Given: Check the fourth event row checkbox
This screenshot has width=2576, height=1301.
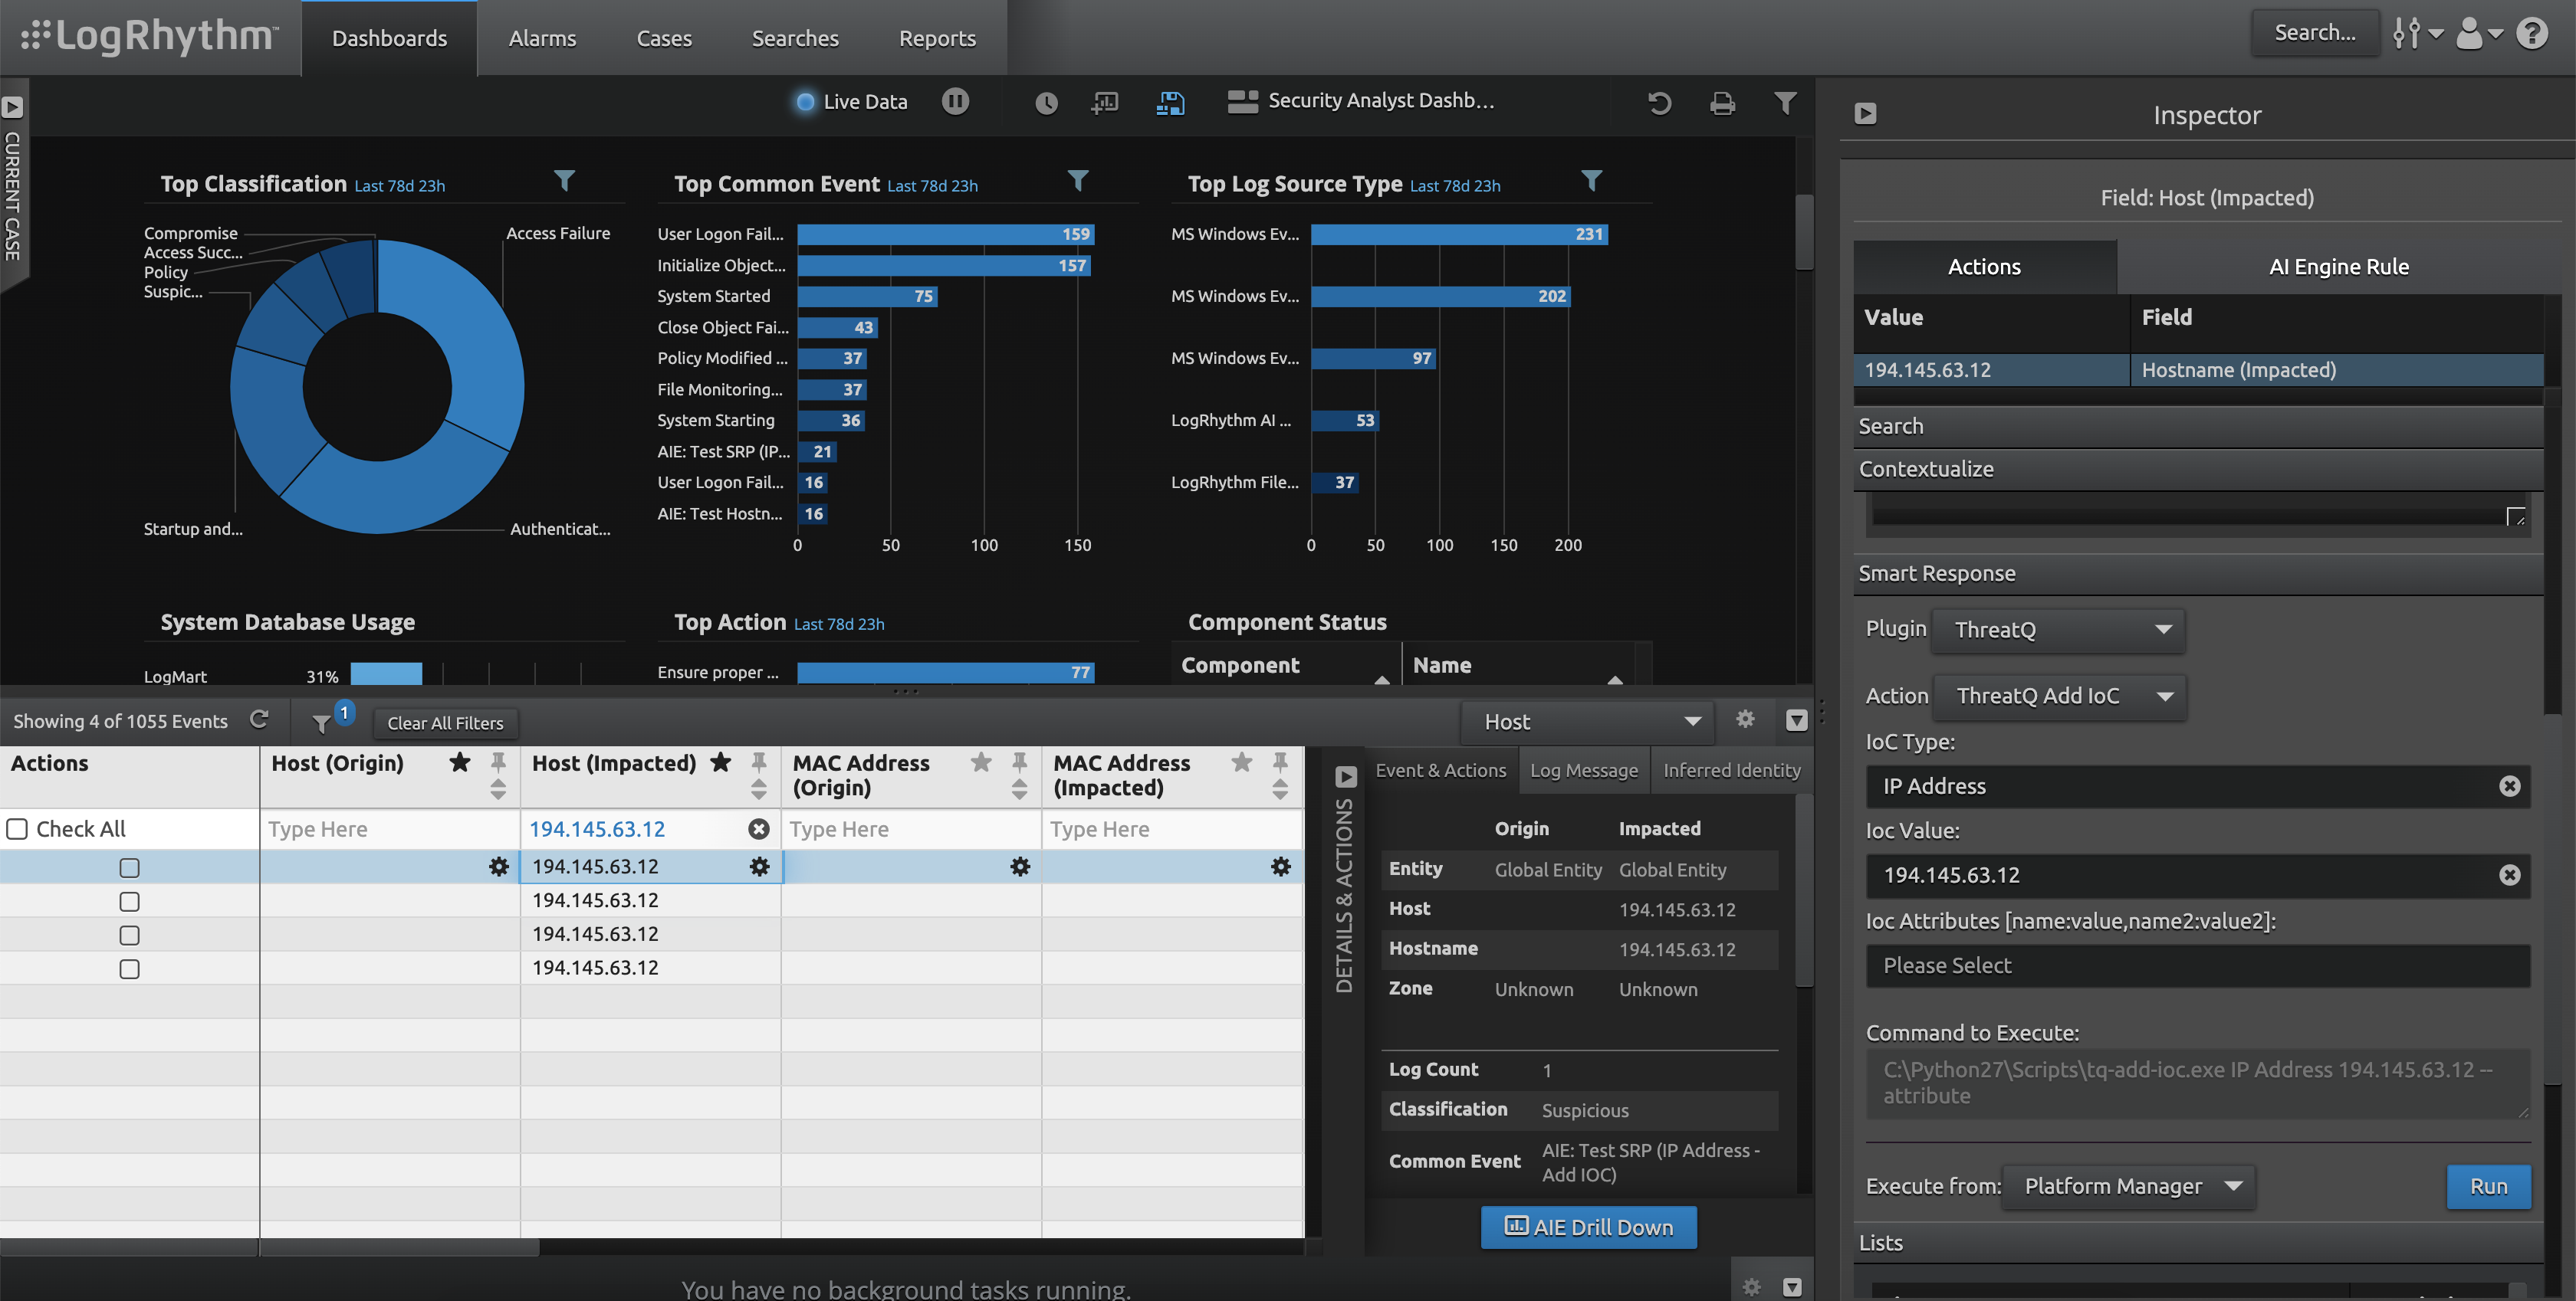Looking at the screenshot, I should tap(129, 969).
